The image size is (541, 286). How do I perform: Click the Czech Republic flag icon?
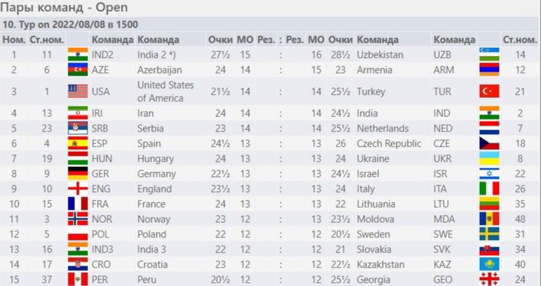click(x=489, y=143)
